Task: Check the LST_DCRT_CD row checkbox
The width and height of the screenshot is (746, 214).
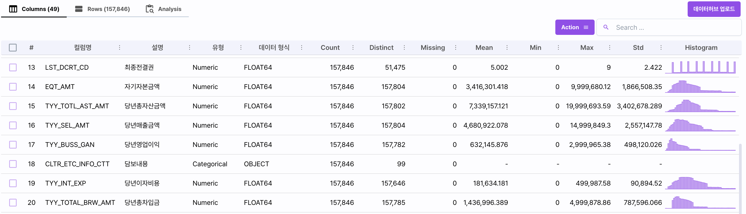Action: pos(13,67)
